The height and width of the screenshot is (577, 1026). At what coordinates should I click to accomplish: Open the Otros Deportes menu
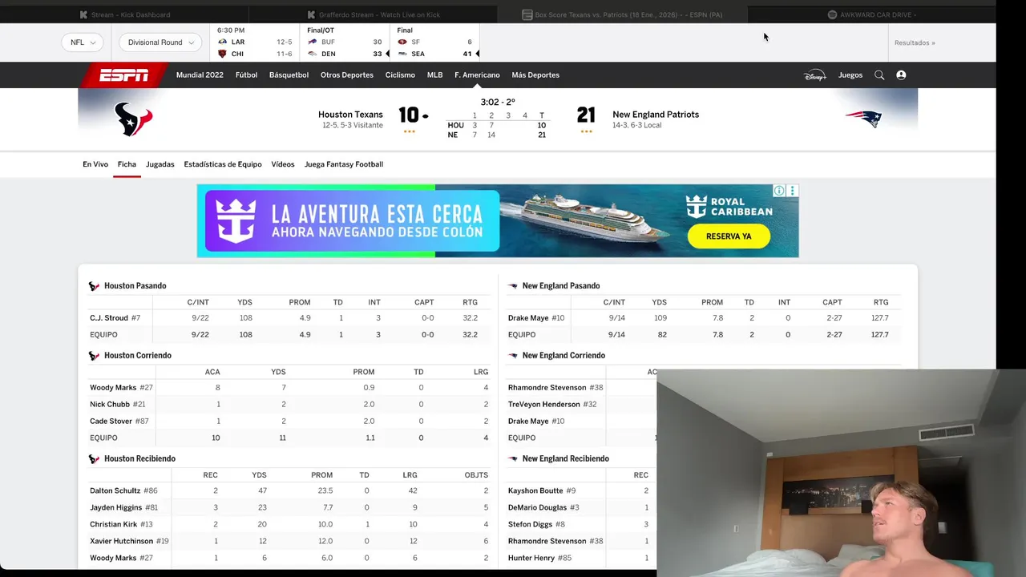click(x=347, y=75)
